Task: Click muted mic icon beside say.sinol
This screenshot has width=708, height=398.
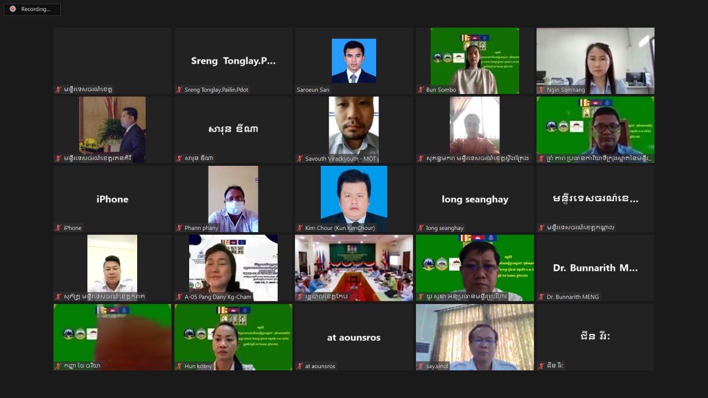Action: coord(421,366)
